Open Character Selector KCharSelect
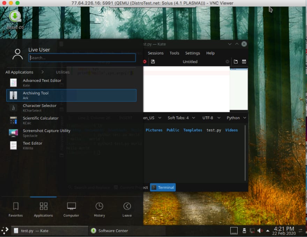Image resolution: width=307 pixels, height=237 pixels. 71,108
